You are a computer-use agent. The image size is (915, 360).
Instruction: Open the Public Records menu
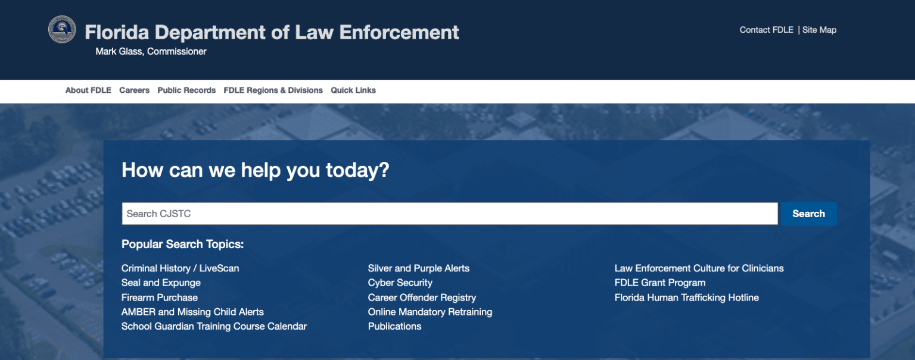point(186,90)
